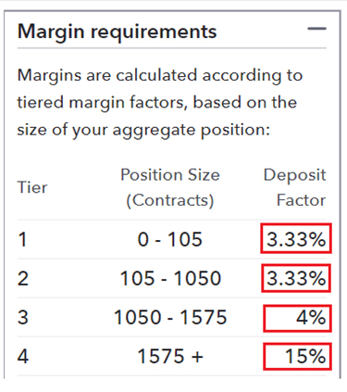The image size is (347, 392).
Task: Click the margins description paragraph
Action: click(160, 103)
